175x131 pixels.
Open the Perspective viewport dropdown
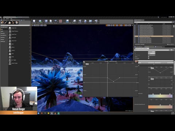36,25
